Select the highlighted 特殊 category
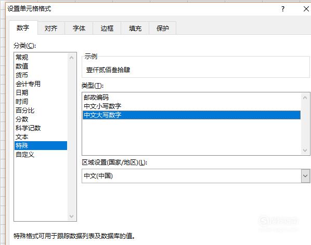 point(41,146)
